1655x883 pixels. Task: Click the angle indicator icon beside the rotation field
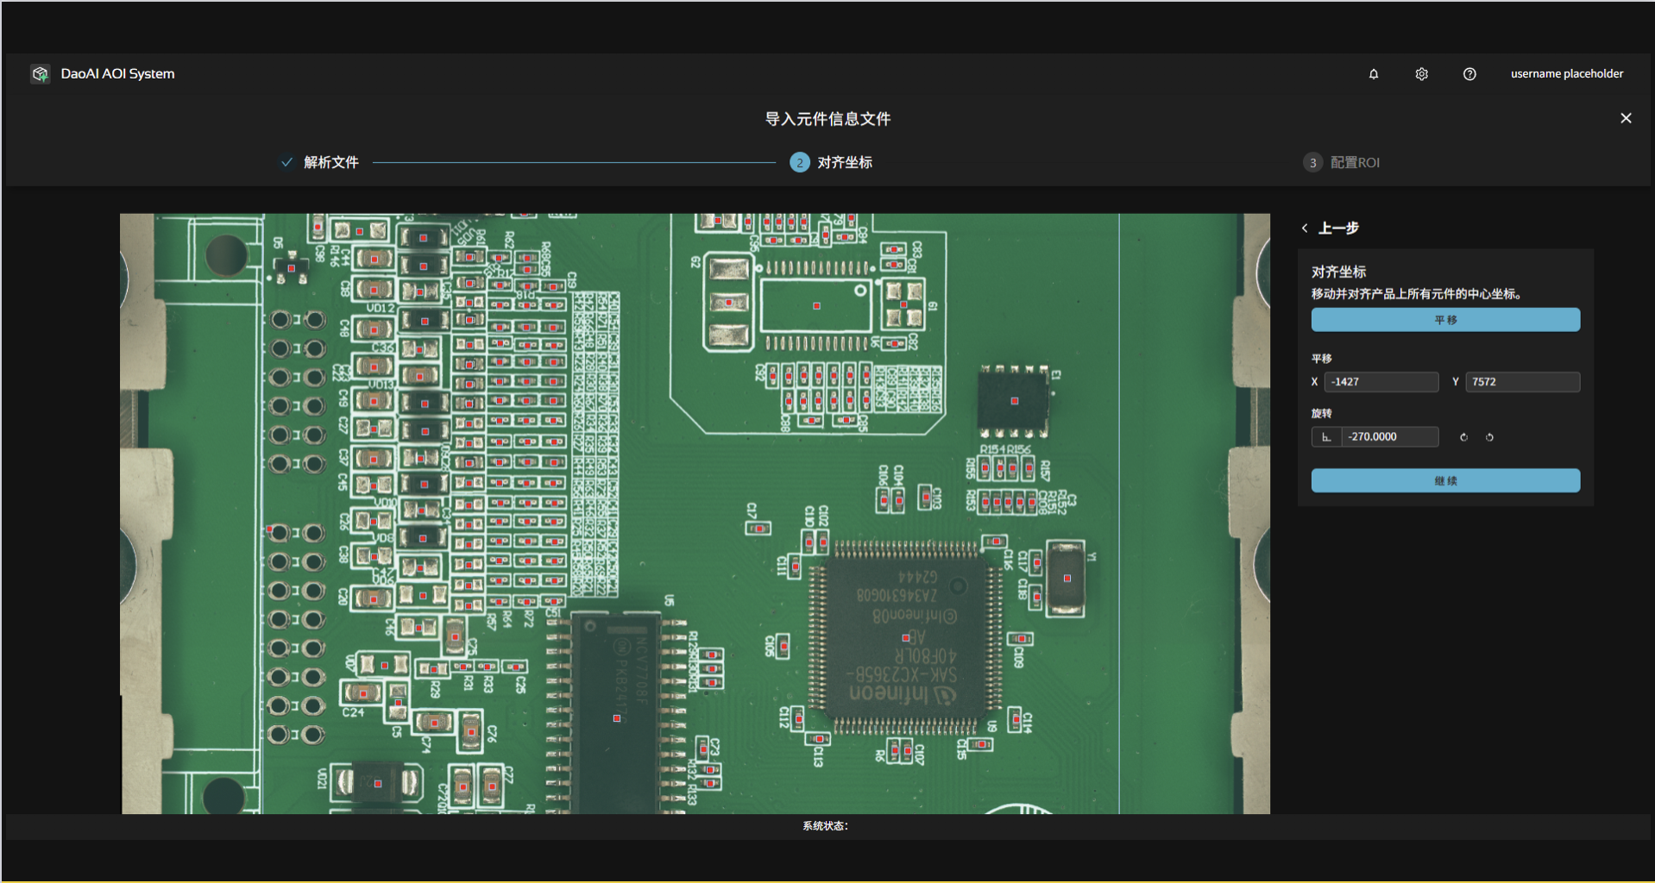1327,437
